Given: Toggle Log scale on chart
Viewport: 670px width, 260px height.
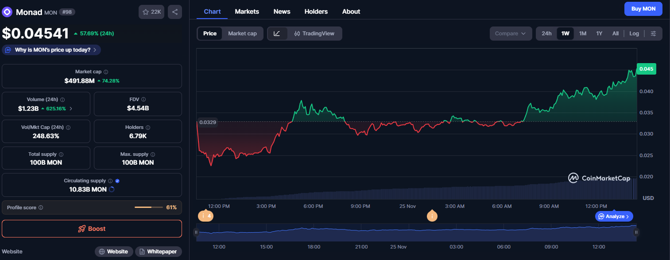Looking at the screenshot, I should pos(634,34).
